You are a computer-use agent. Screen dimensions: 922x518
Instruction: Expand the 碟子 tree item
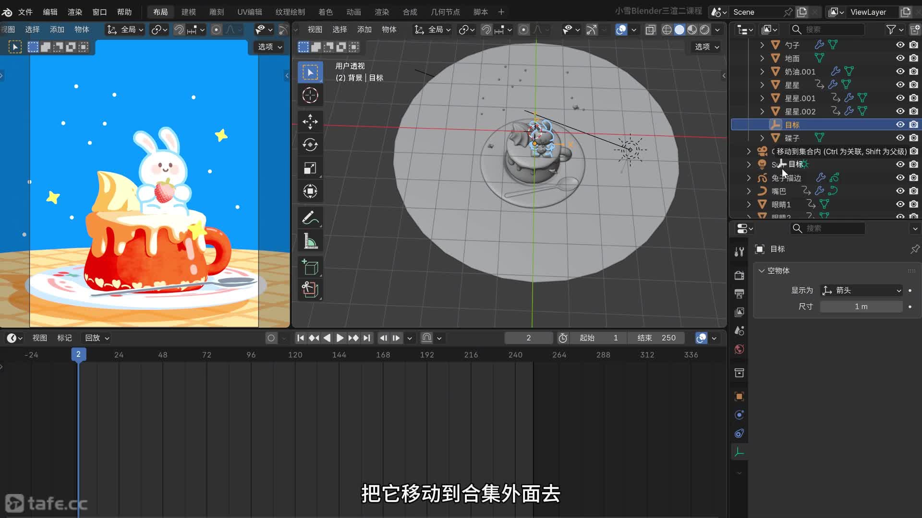pyautogui.click(x=762, y=138)
